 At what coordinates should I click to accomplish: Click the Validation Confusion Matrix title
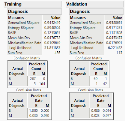[x=89, y=58]
